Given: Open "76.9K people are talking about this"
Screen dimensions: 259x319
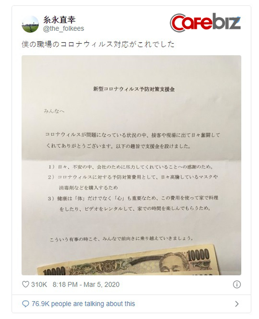Looking at the screenshot, I should pos(83,304).
